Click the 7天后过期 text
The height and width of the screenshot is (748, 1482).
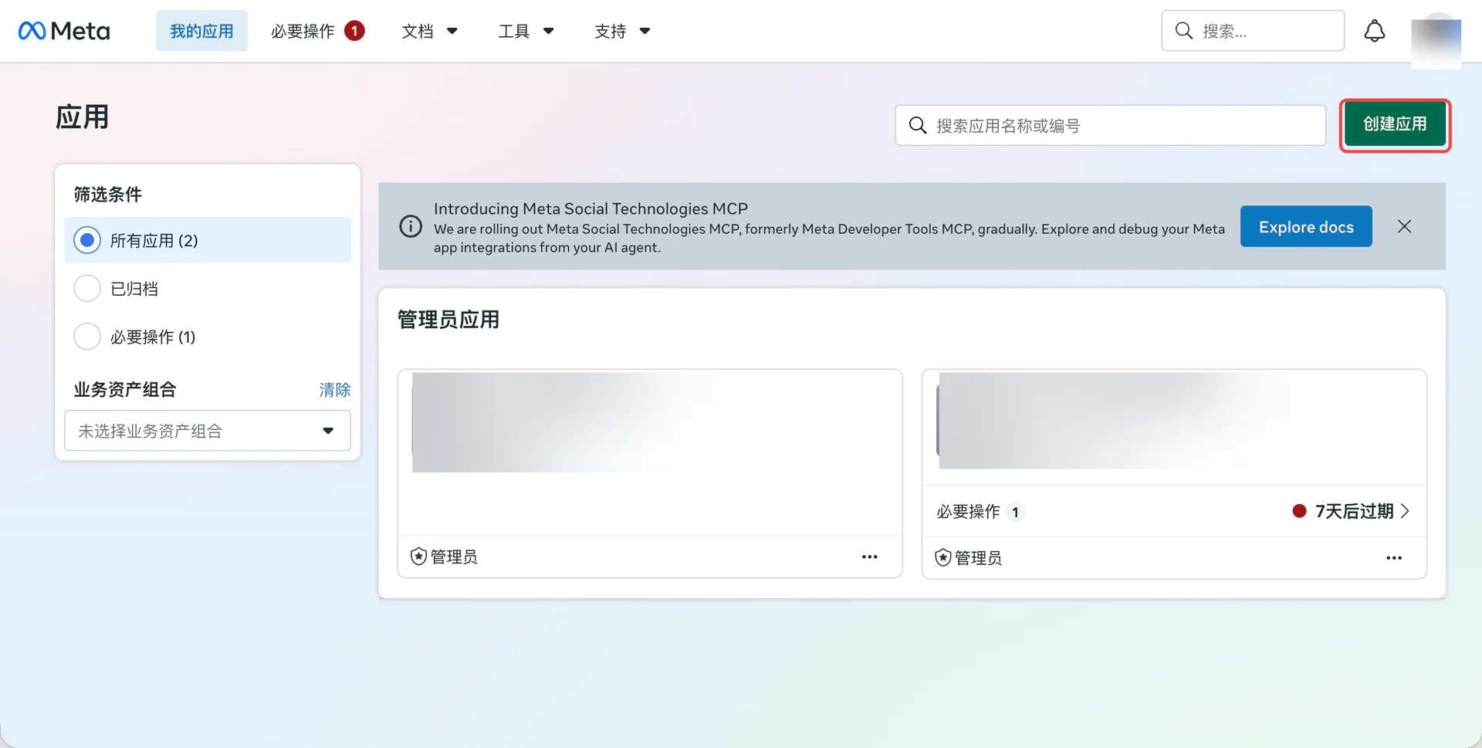coord(1354,511)
